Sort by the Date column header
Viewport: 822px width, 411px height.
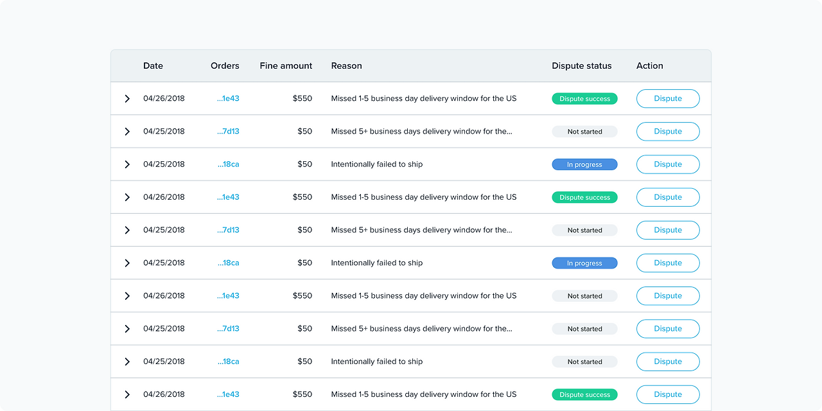coord(153,66)
